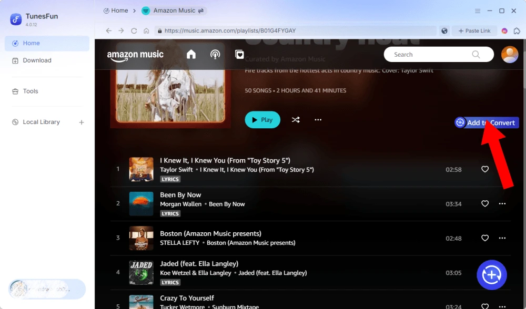526x309 pixels.
Task: Open the hamburger menu in title bar
Action: (478, 11)
